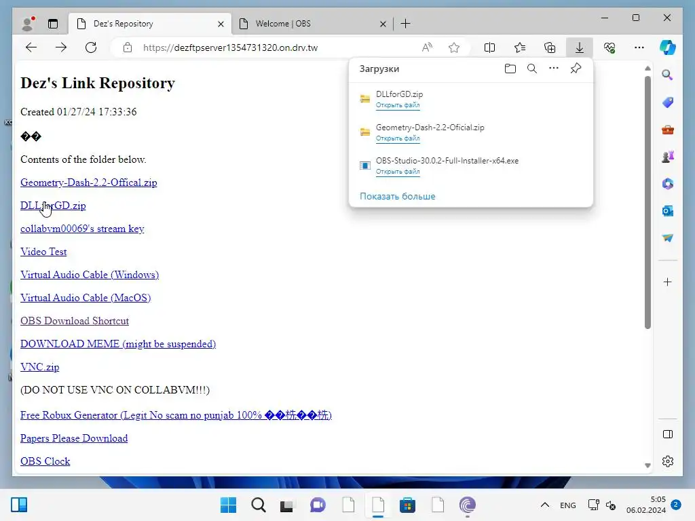Open the OBS Clock link
The image size is (695, 521).
tap(45, 461)
